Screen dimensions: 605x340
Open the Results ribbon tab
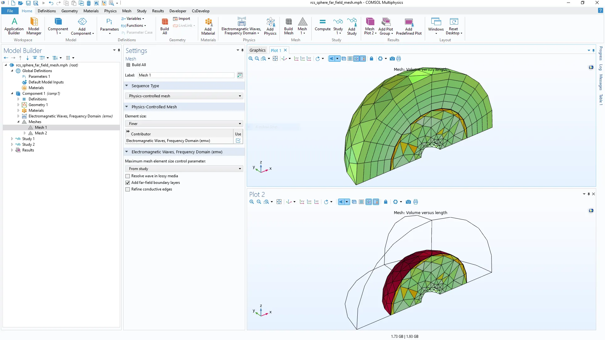coord(158,11)
